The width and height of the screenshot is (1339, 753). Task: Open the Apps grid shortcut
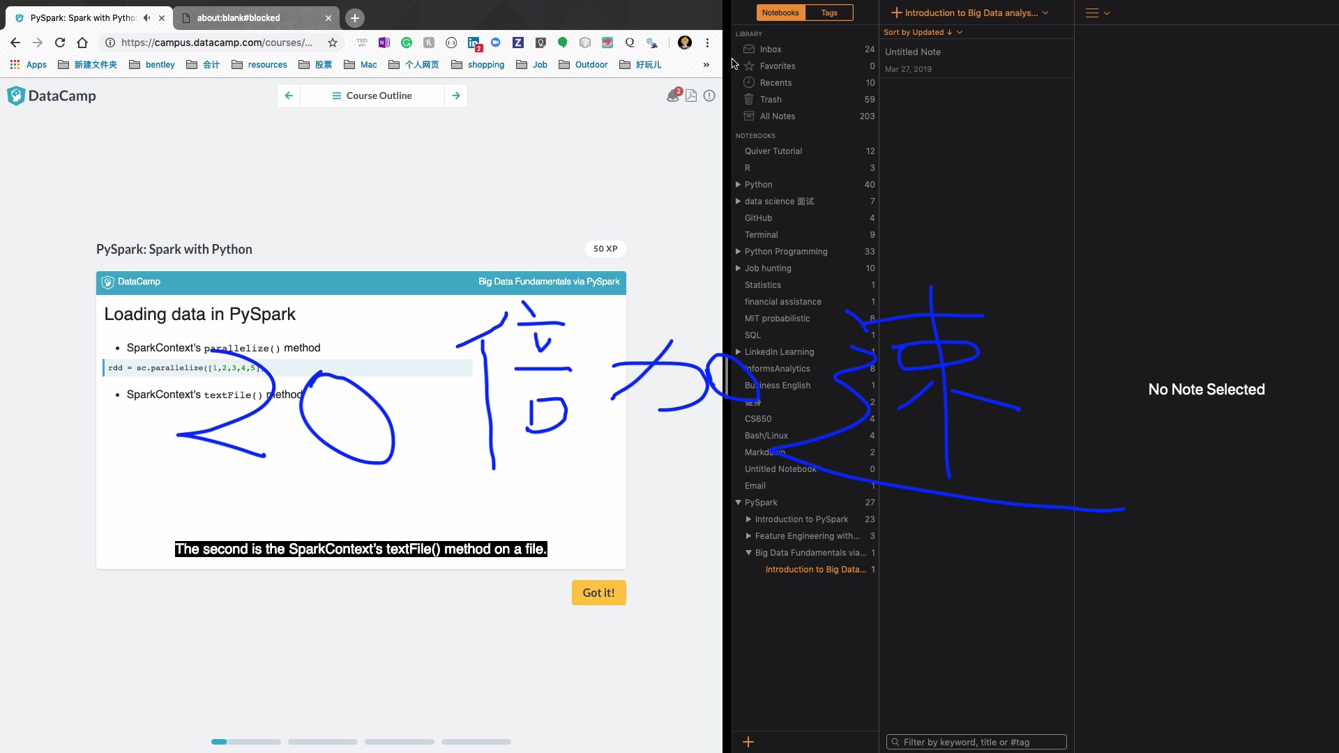(28, 65)
